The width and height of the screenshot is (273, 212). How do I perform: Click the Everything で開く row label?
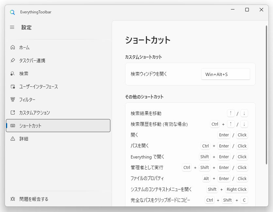148,157
